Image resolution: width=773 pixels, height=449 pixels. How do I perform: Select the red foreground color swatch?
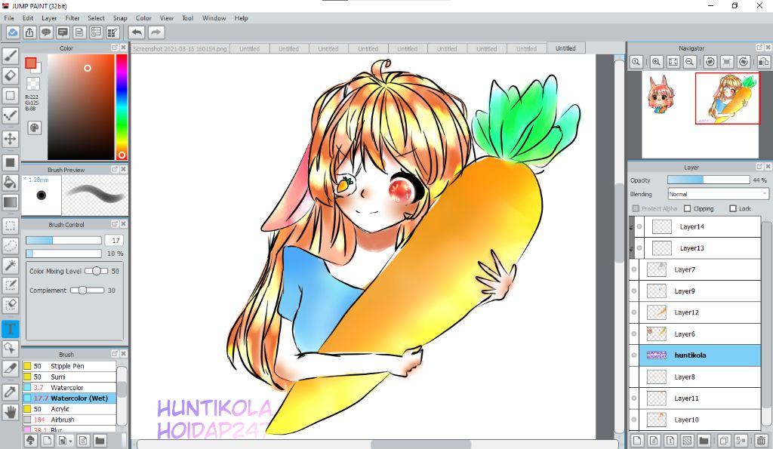click(30, 63)
